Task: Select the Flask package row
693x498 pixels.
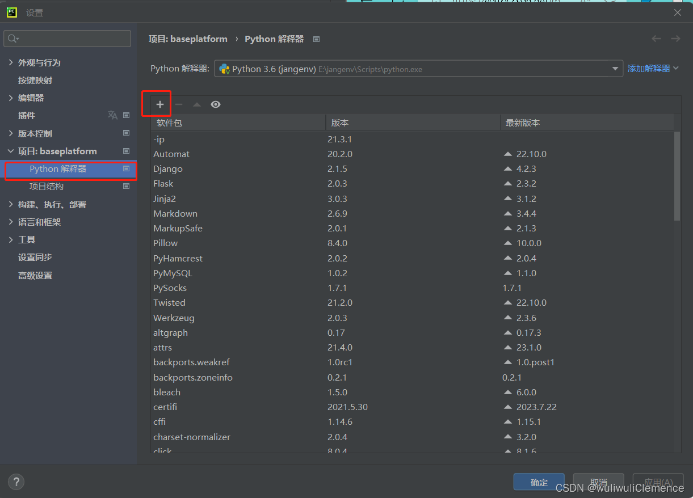Action: point(412,184)
